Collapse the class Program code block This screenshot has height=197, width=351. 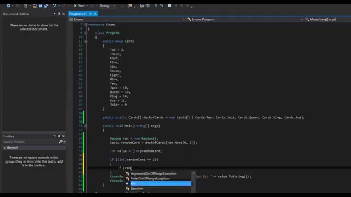[86, 33]
